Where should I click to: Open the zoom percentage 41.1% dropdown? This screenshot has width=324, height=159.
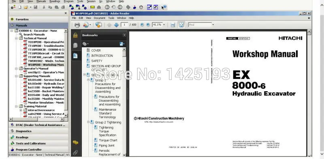[164, 25]
